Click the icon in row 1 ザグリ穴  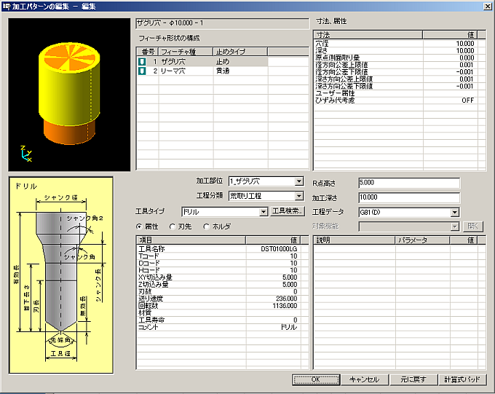click(x=142, y=62)
